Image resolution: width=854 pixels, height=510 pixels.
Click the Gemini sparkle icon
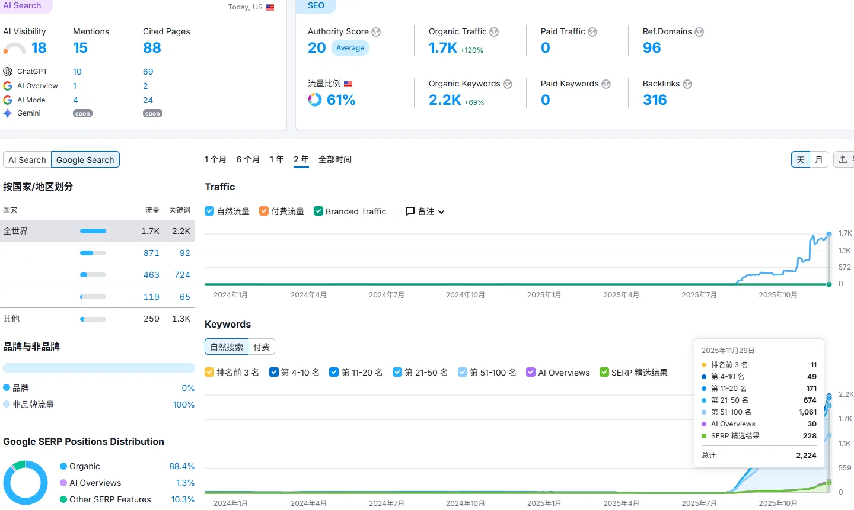pos(8,113)
